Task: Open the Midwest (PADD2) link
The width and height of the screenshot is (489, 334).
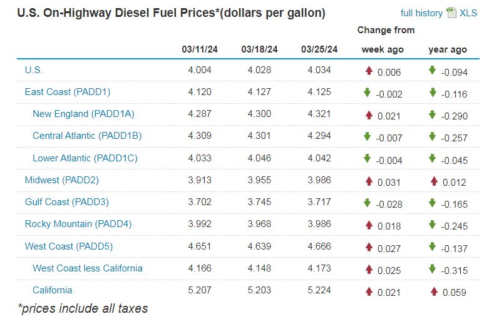Action: [62, 180]
